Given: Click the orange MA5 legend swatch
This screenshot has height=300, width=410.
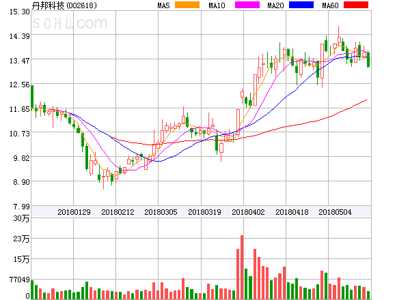Looking at the screenshot, I should [x=187, y=5].
